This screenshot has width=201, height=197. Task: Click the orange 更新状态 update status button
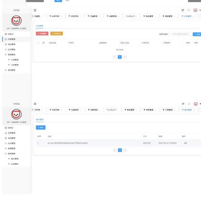(x=56, y=34)
